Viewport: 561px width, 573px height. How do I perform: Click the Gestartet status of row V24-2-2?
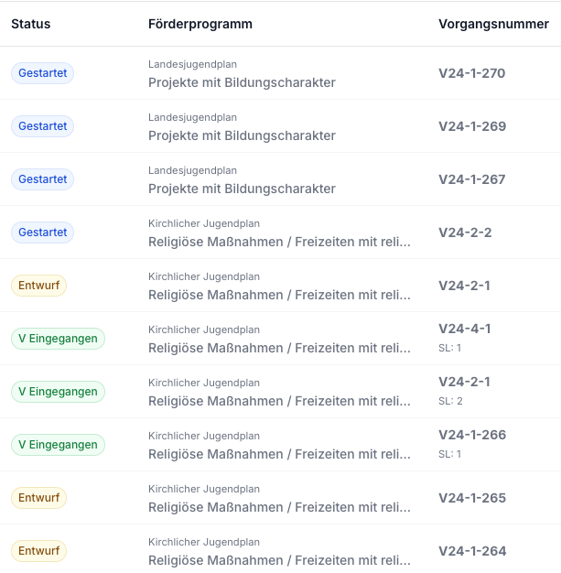pos(42,232)
